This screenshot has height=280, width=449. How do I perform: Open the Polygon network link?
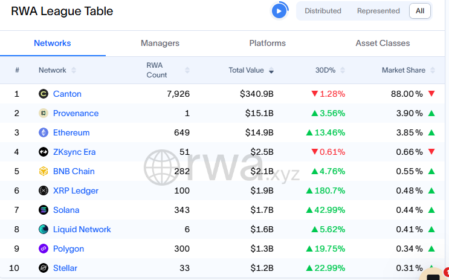[x=69, y=249]
